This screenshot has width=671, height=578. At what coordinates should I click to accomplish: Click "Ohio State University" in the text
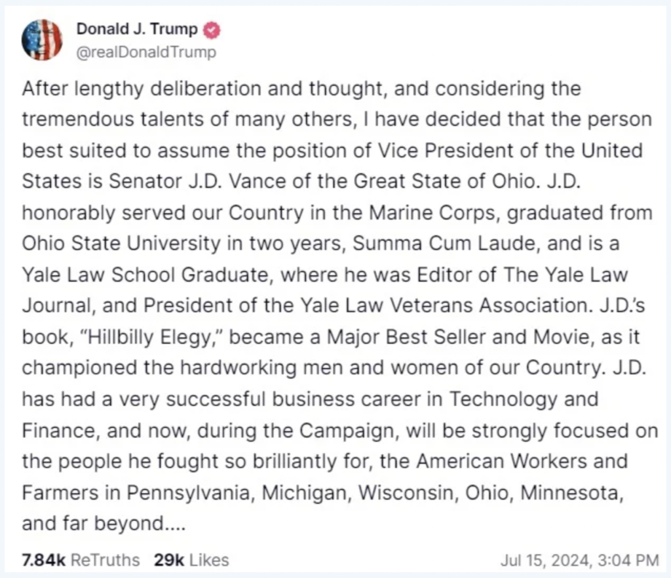click(x=121, y=244)
